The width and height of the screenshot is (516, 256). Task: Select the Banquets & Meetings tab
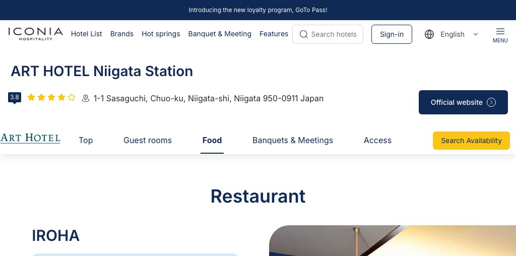pyautogui.click(x=293, y=140)
